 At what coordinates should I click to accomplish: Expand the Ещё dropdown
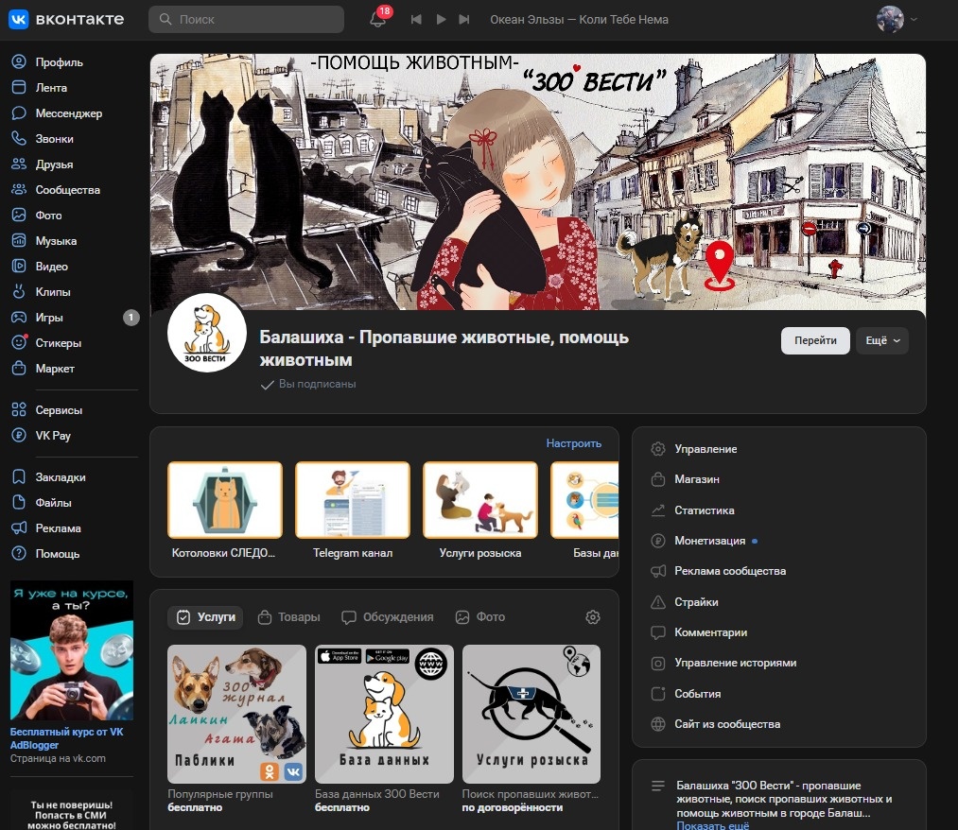[882, 341]
